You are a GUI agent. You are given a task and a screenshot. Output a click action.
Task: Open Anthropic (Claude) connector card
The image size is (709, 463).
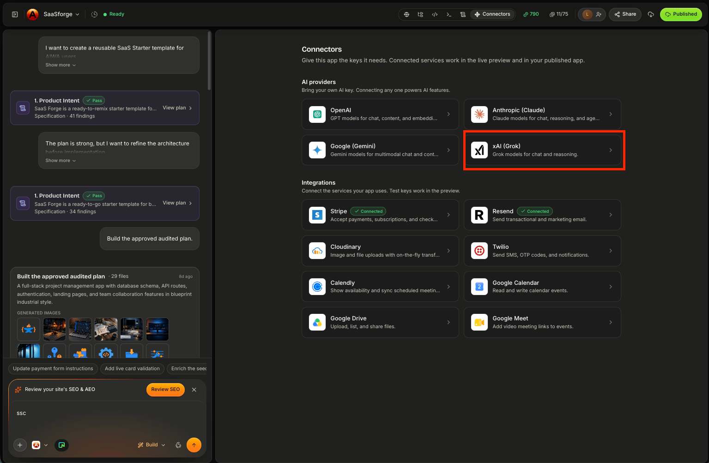pyautogui.click(x=542, y=114)
